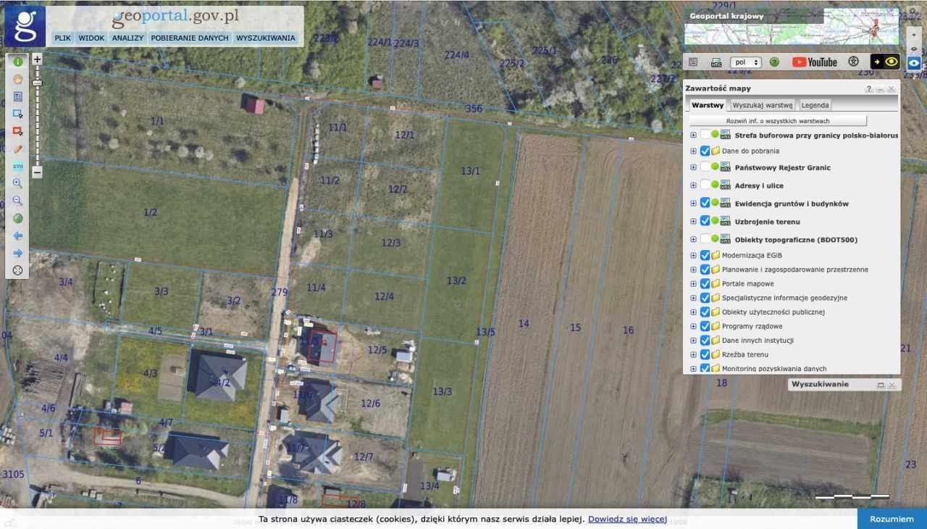
Task: Open help for Zawartość mapy panel
Action: click(x=869, y=88)
